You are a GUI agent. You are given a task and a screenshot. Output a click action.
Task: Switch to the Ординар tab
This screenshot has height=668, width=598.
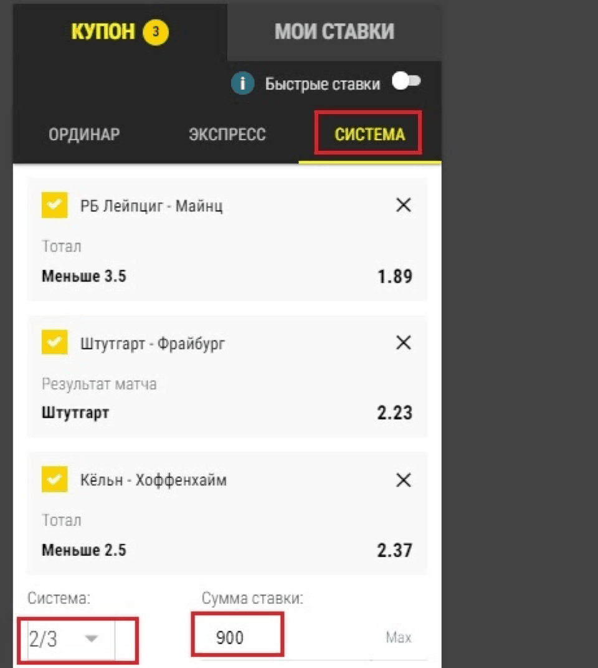pyautogui.click(x=84, y=135)
